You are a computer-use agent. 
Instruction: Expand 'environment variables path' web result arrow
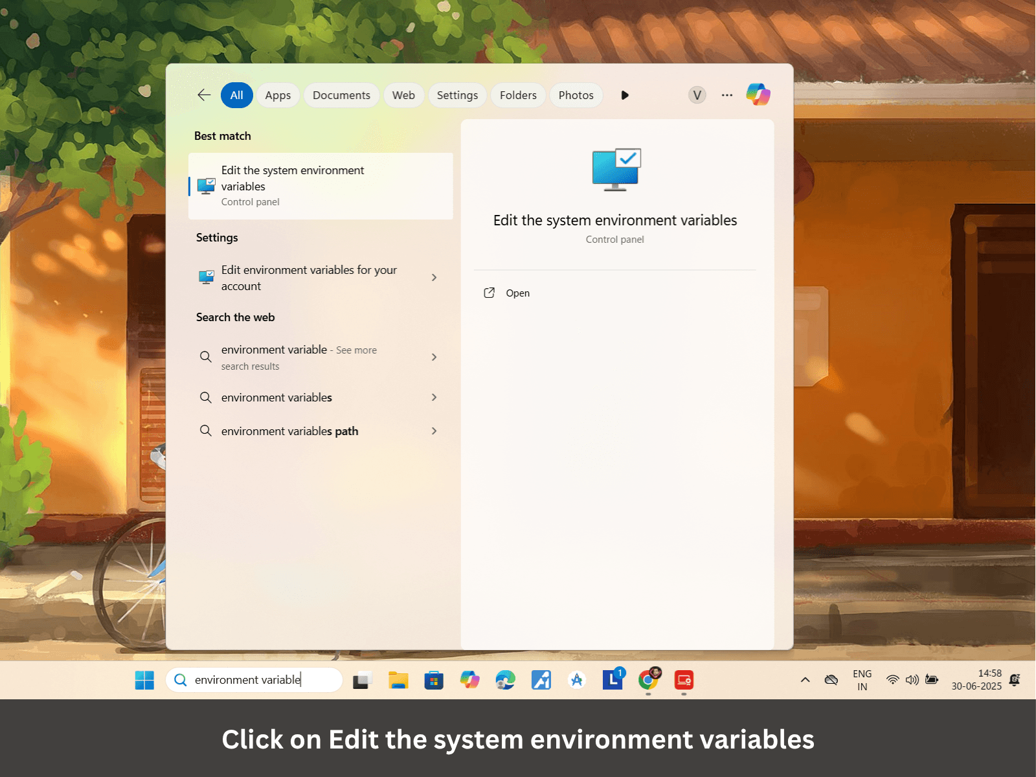[434, 431]
